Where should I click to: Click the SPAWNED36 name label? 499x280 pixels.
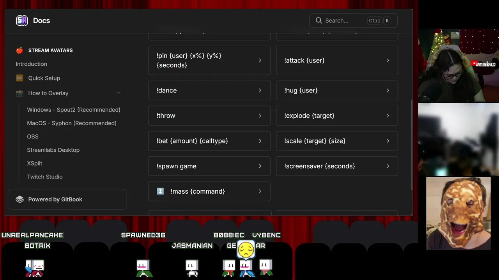[x=143, y=235]
